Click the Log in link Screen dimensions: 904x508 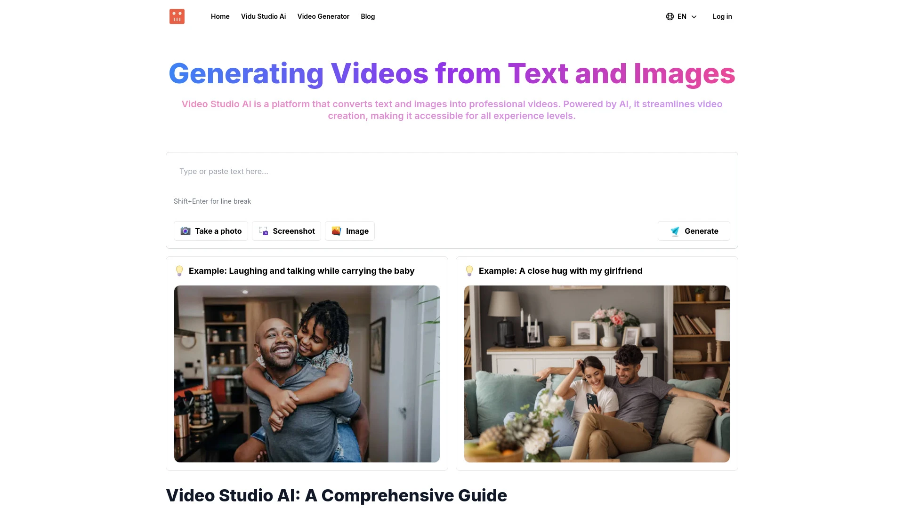point(722,16)
